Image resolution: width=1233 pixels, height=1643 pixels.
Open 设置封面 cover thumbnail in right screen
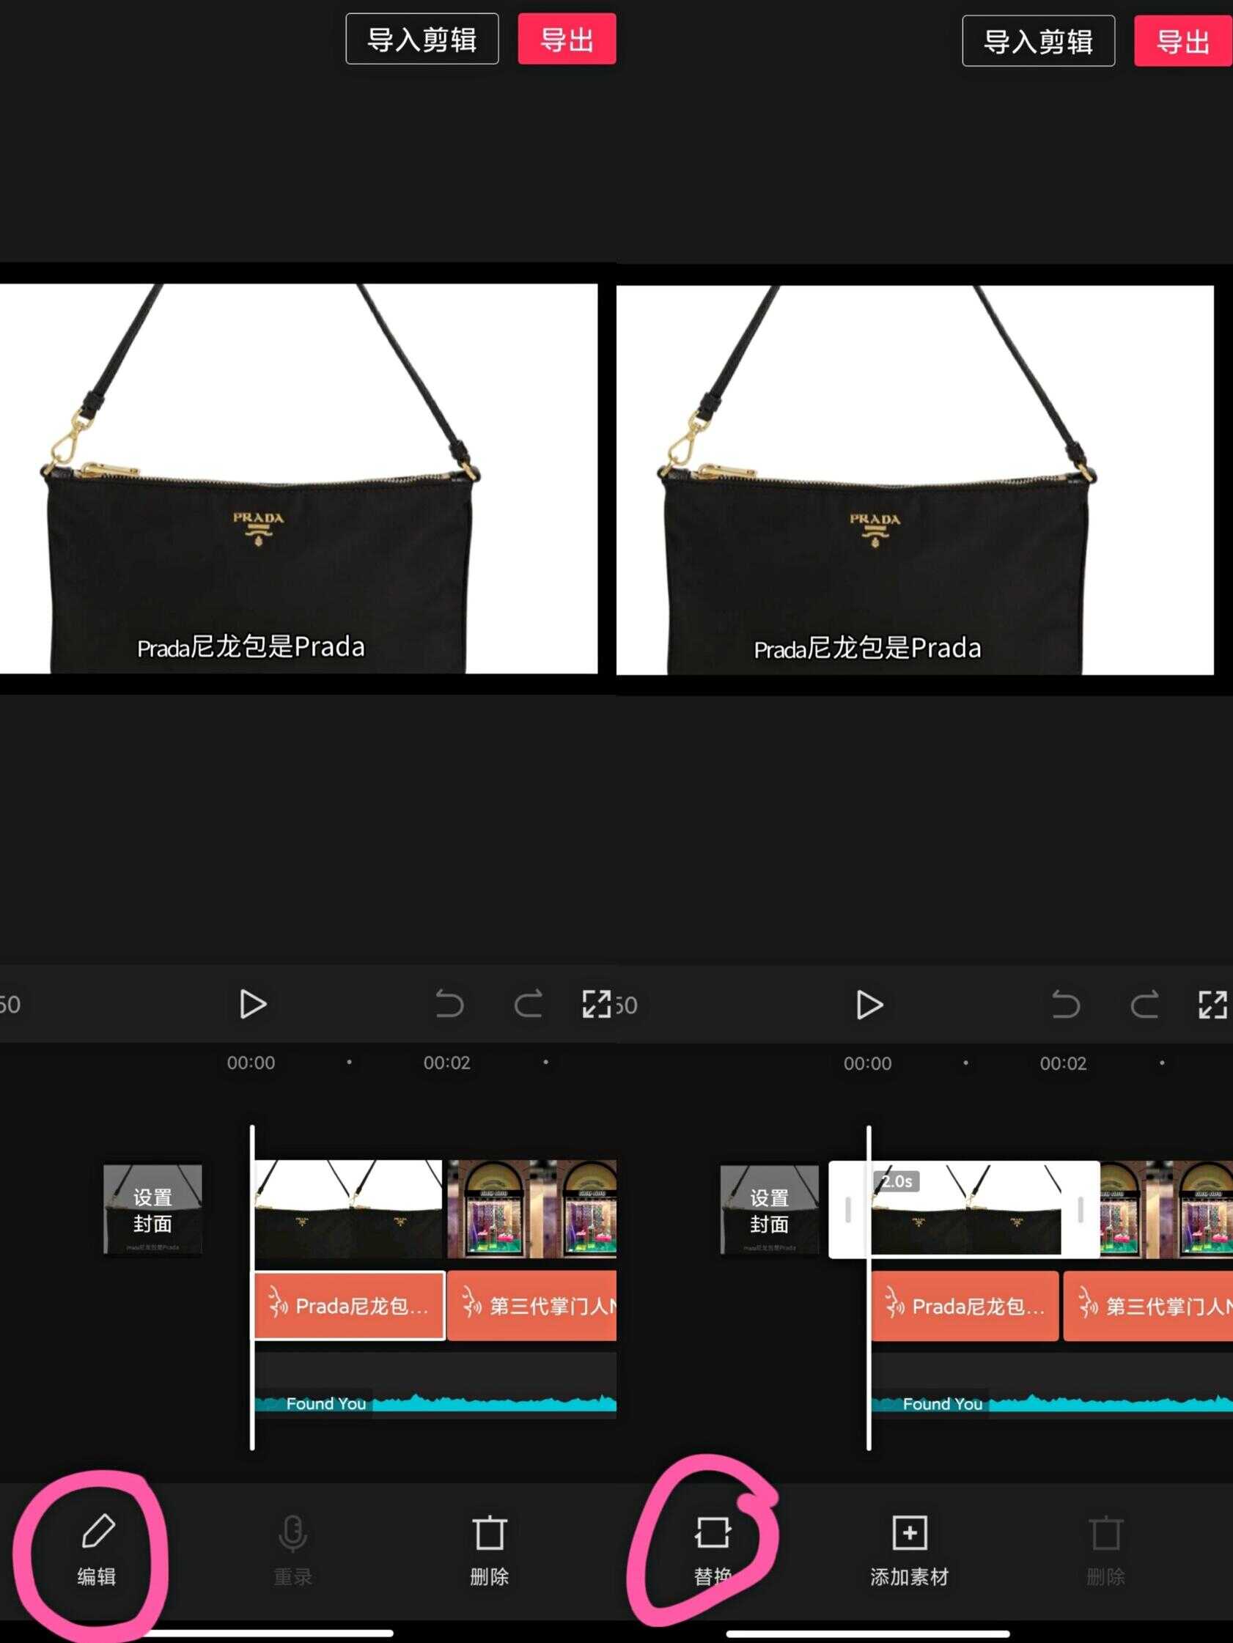click(x=769, y=1211)
